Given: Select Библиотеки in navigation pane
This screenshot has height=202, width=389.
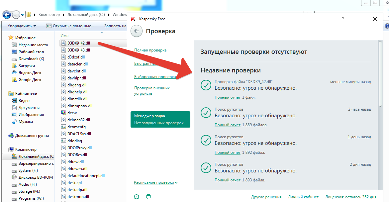Looking at the screenshot, I should coord(26,94).
